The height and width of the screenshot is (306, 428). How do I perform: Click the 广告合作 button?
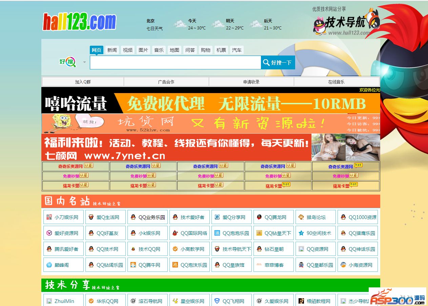166,82
